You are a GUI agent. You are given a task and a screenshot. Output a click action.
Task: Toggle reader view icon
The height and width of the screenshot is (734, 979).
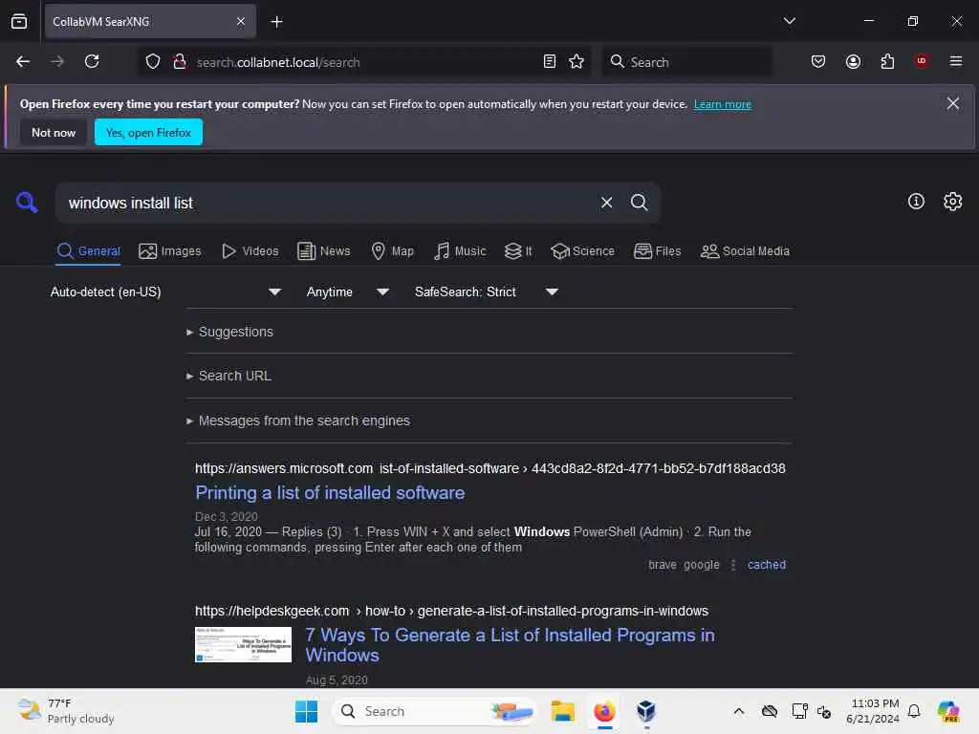tap(550, 61)
